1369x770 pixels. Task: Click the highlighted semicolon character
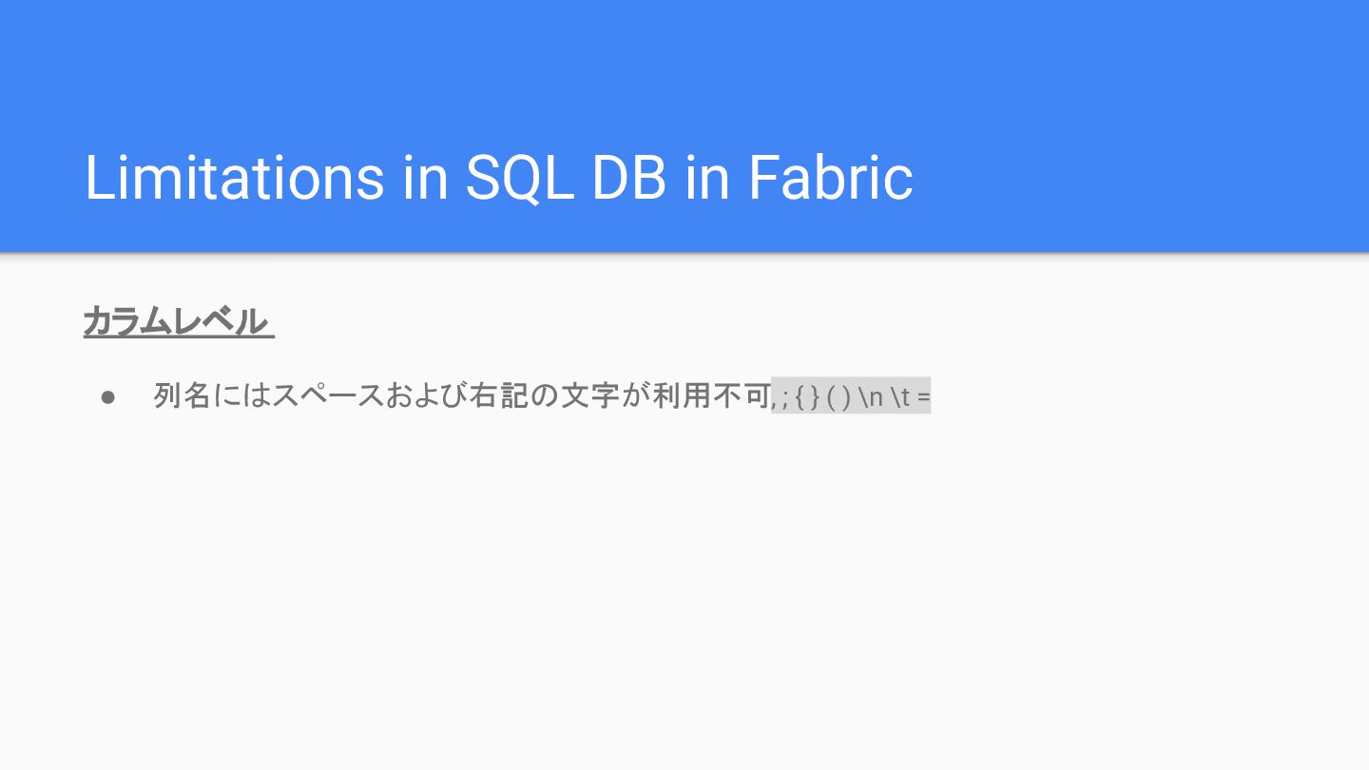tap(785, 397)
